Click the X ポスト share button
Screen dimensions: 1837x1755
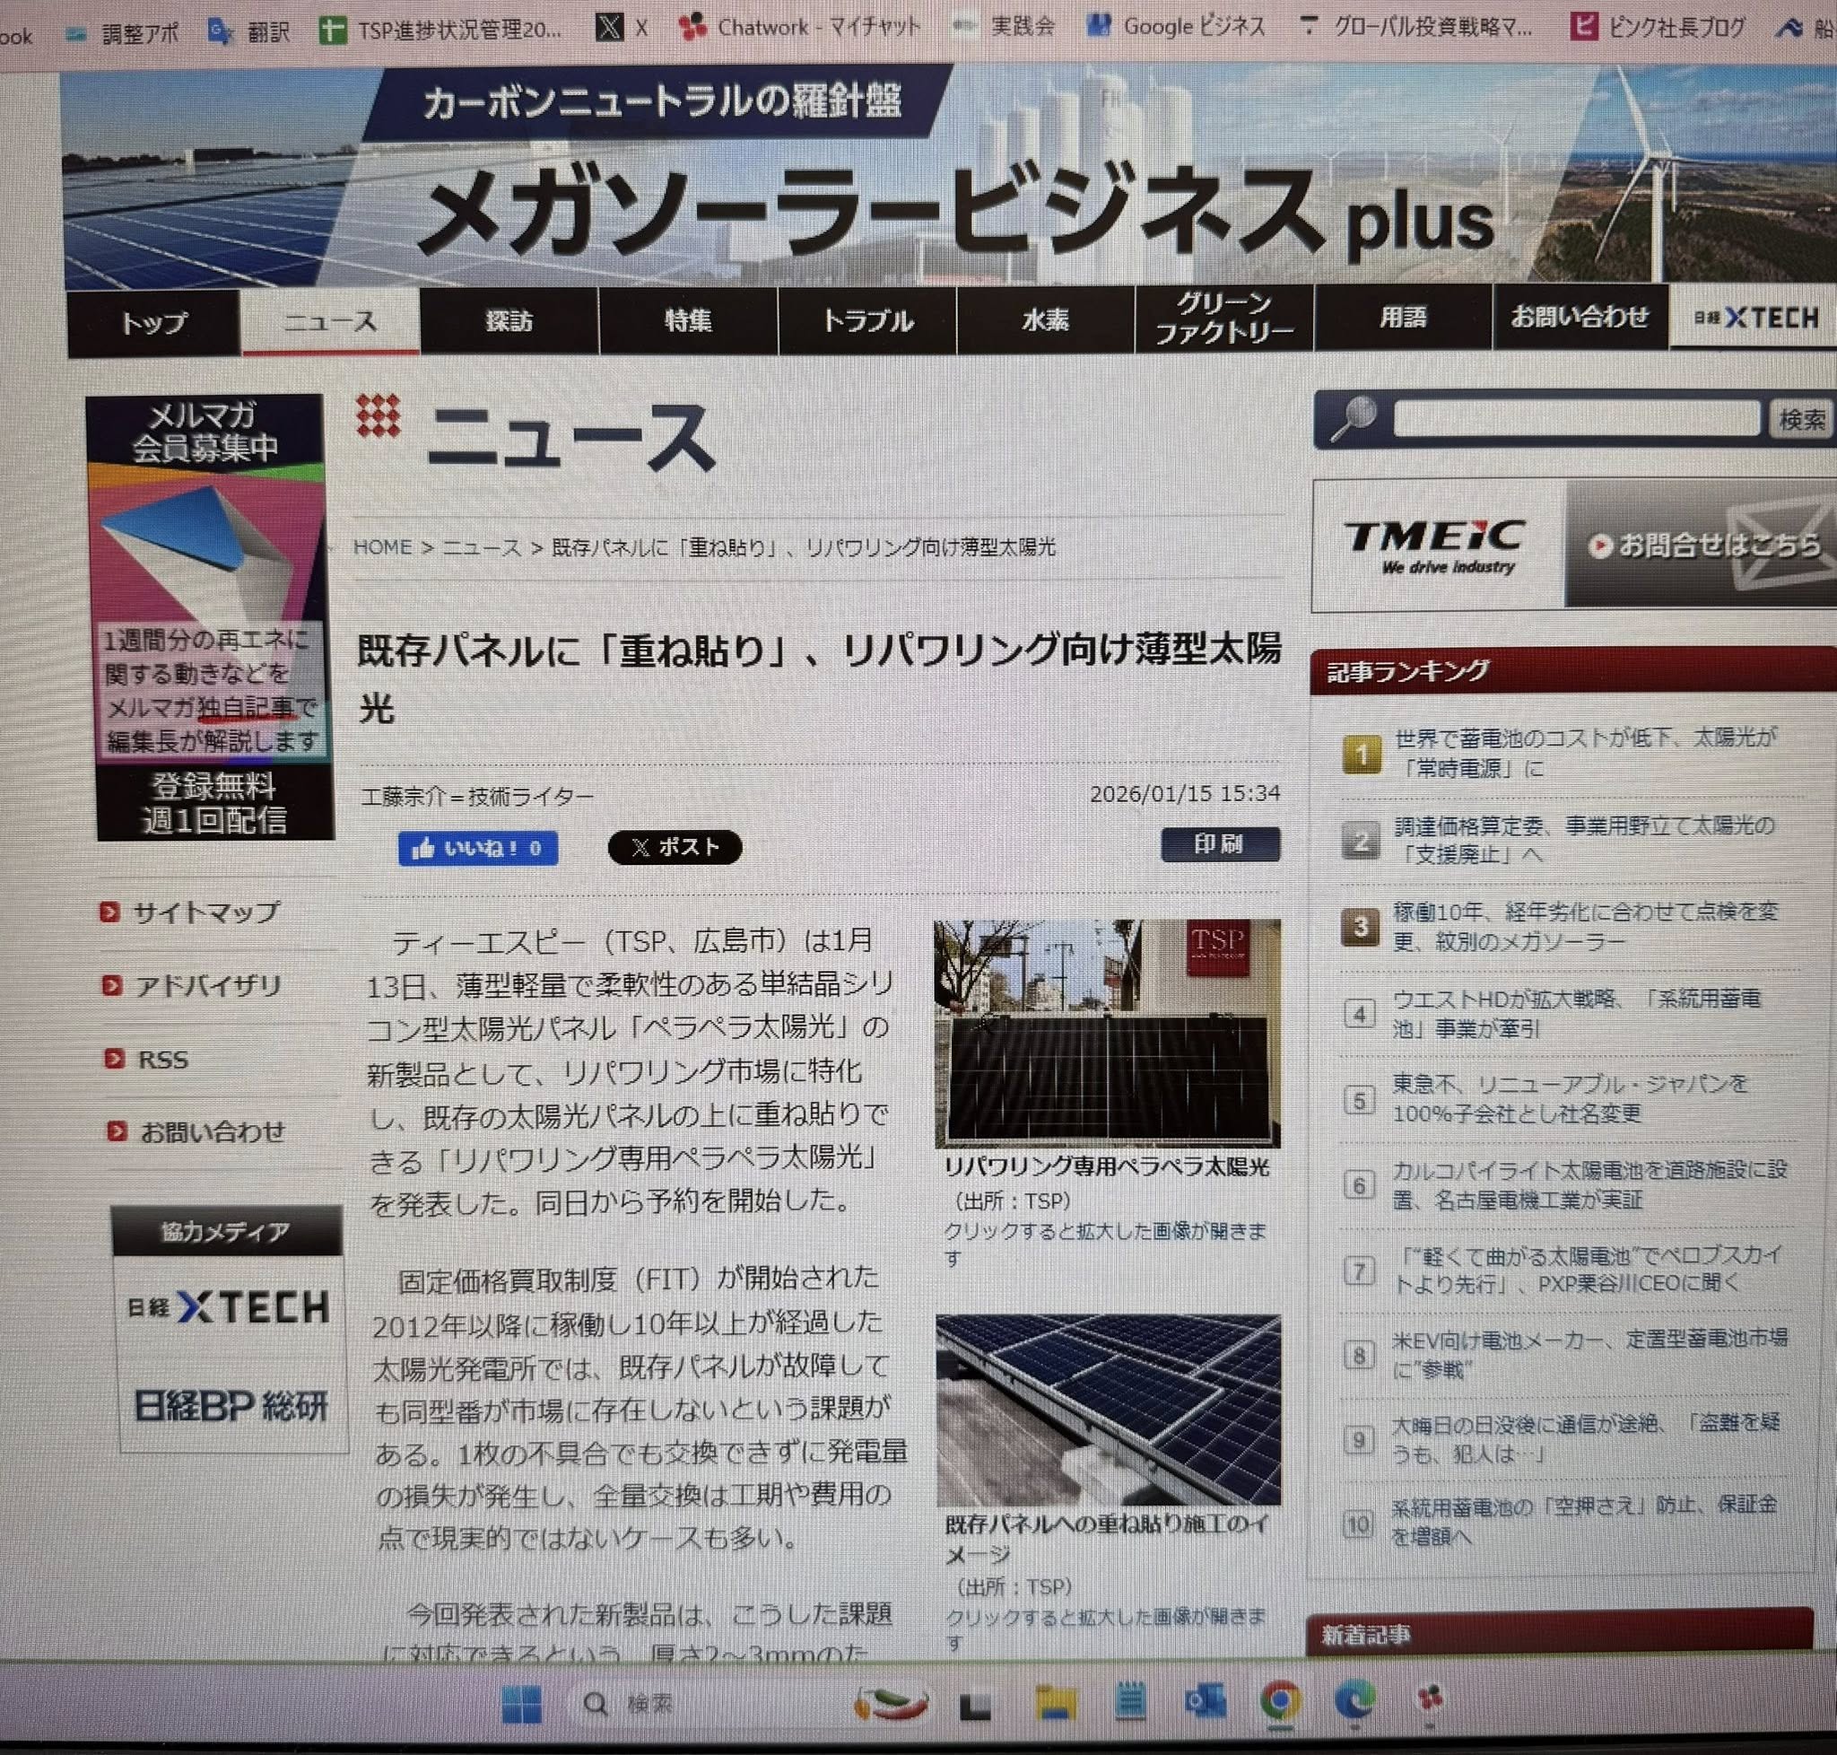pyautogui.click(x=675, y=847)
